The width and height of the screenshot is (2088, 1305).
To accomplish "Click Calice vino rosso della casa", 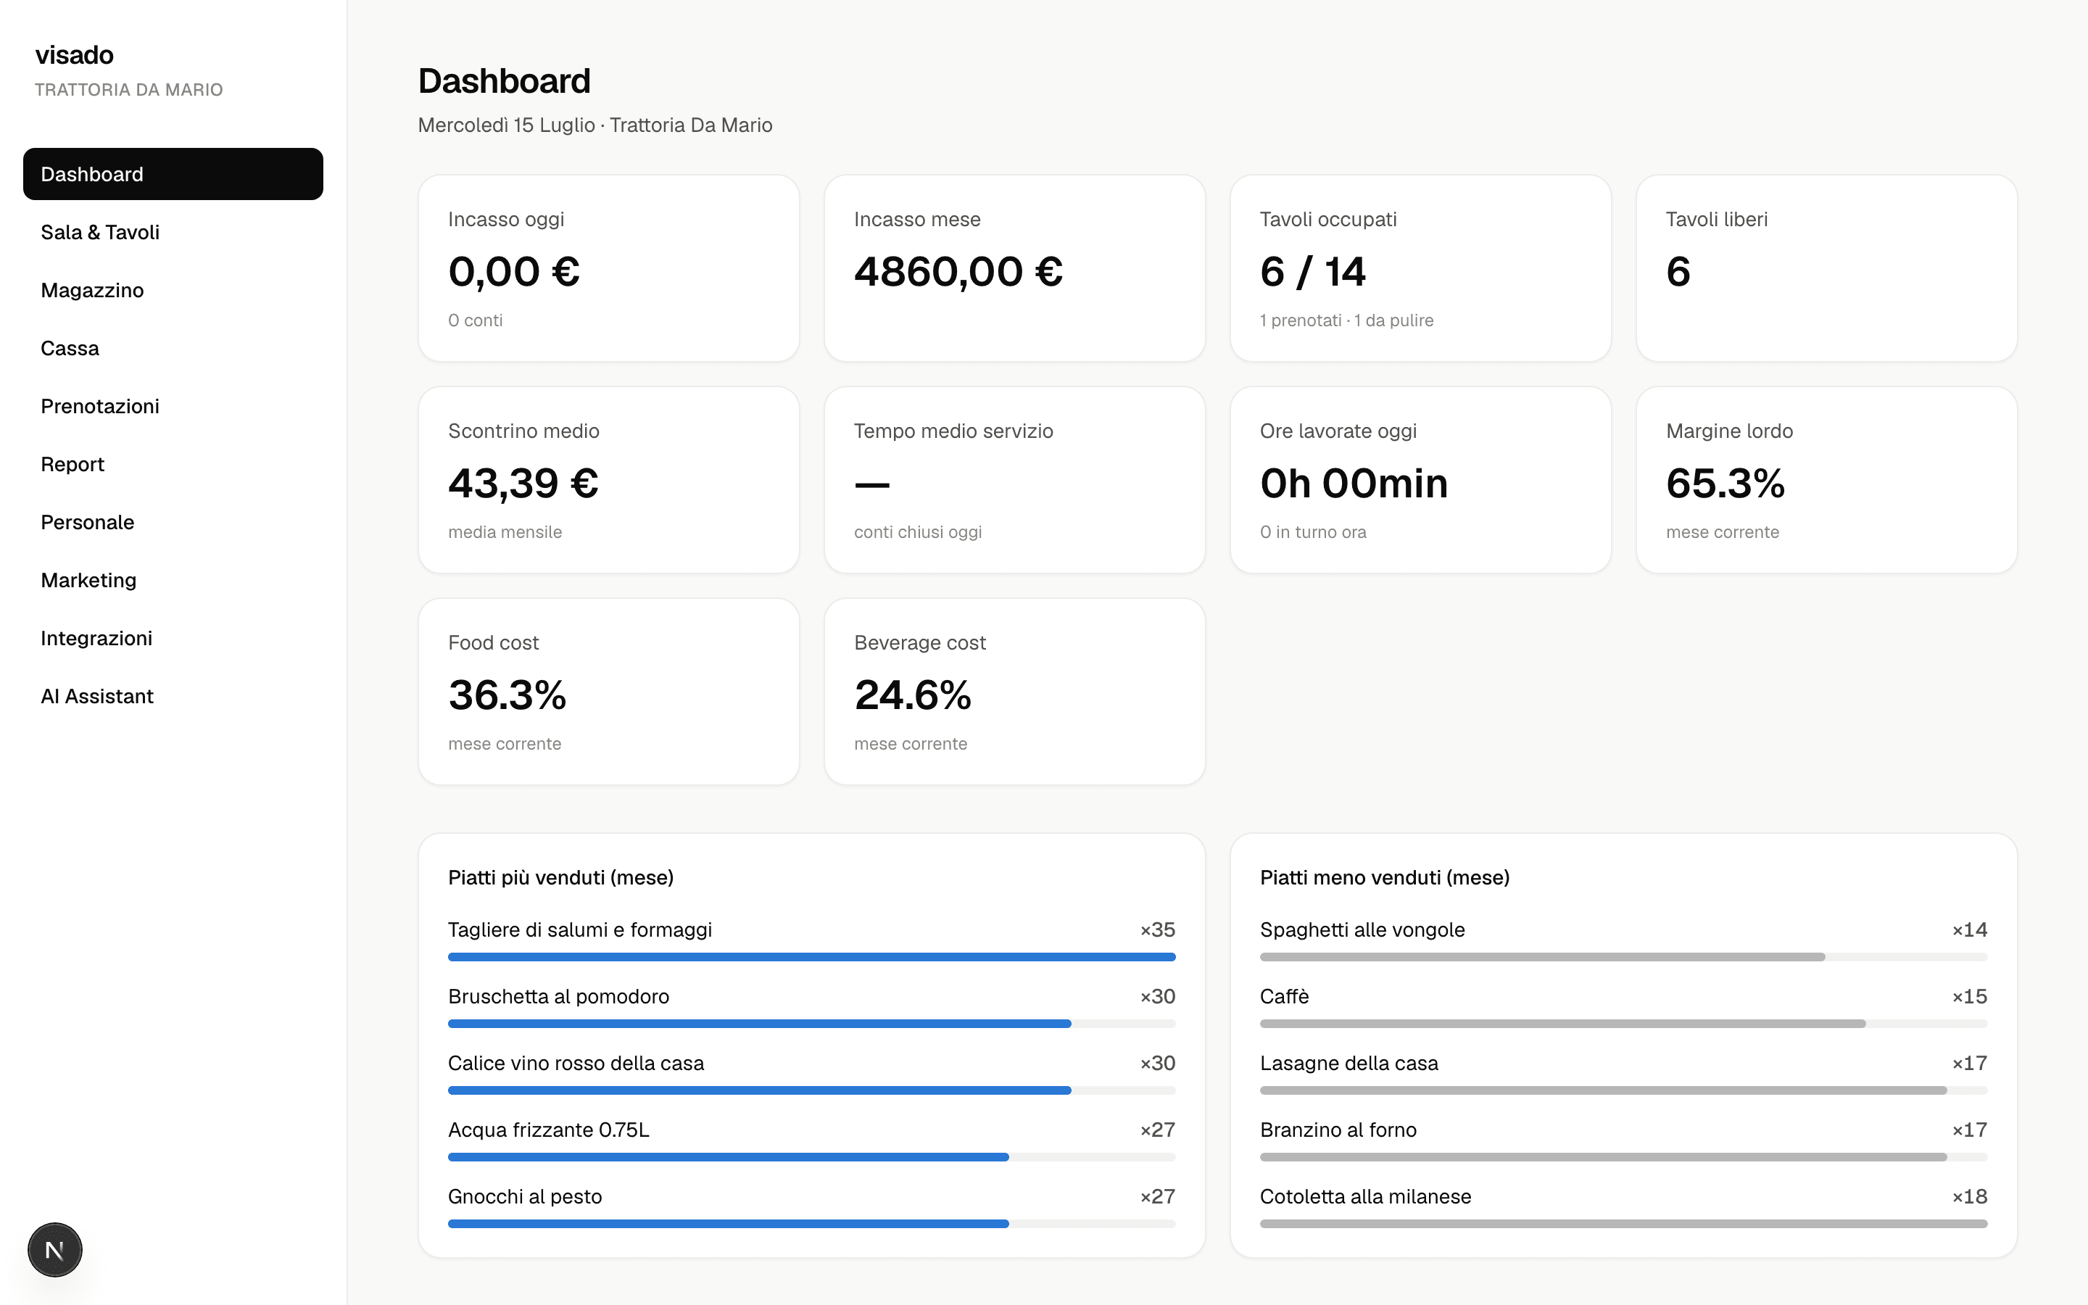I will [x=812, y=1074].
